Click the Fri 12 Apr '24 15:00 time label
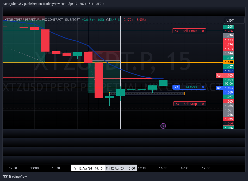The image size is (248, 181). (121, 168)
